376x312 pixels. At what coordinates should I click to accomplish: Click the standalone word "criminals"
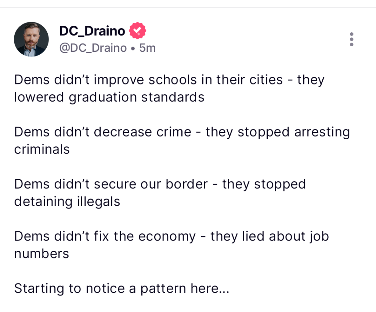[x=42, y=149]
